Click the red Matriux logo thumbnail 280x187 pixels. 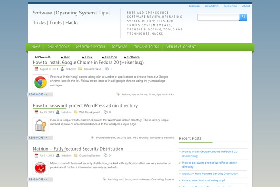[x=40, y=168]
